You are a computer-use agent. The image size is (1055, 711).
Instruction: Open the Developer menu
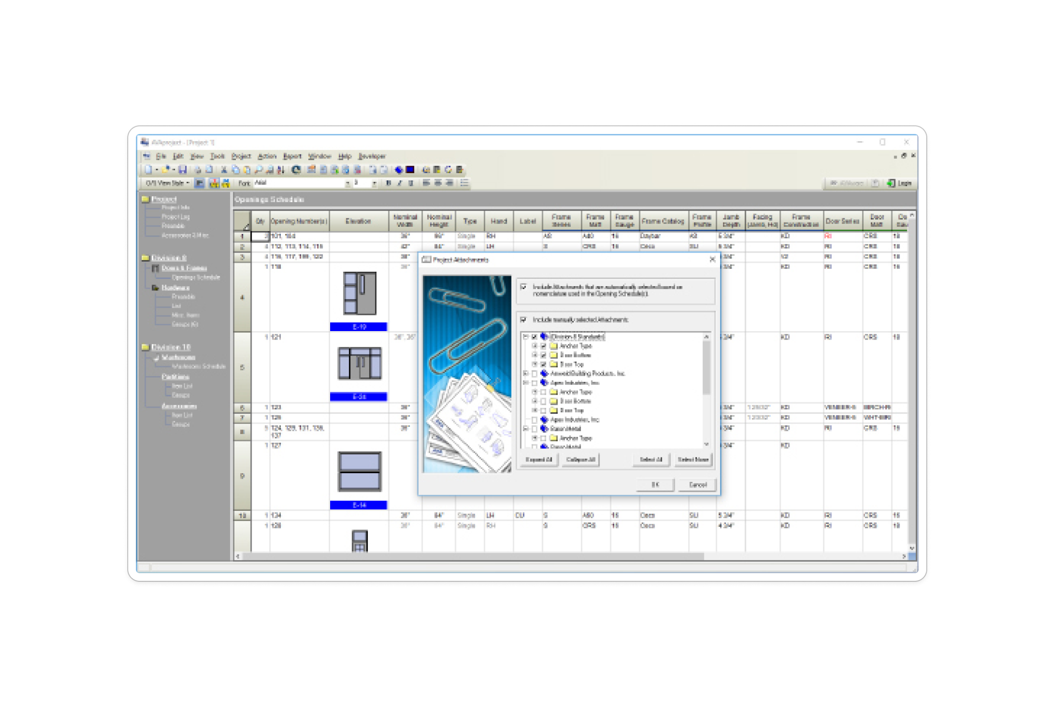372,156
